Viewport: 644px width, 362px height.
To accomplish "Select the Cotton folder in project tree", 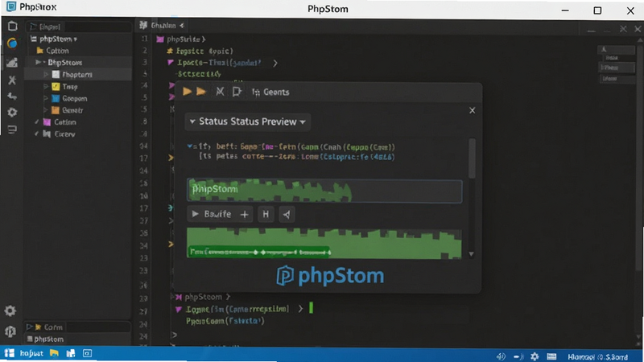I will tap(52, 51).
